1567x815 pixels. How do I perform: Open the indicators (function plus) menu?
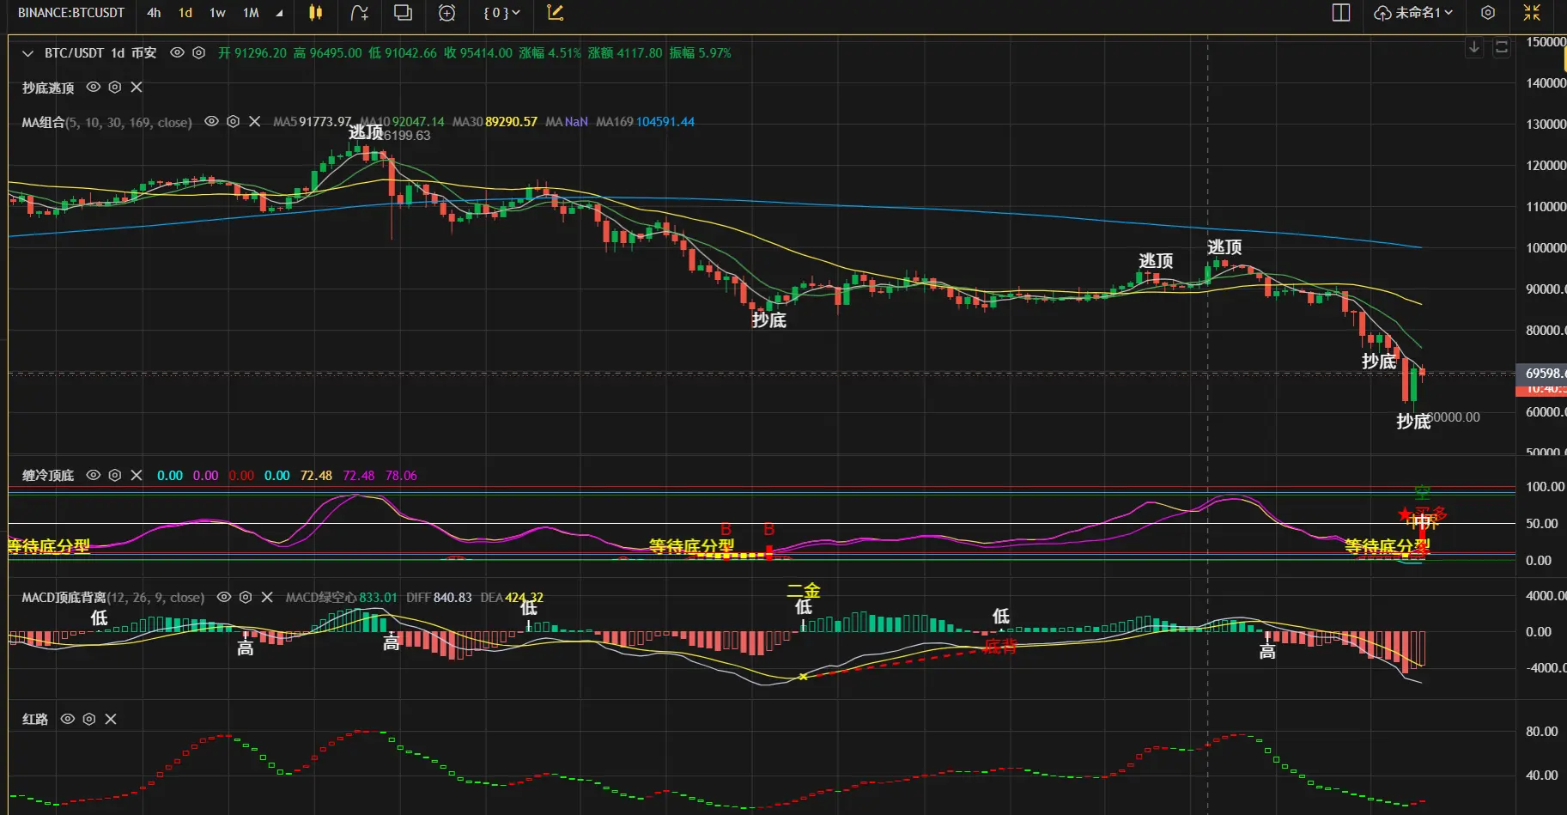coord(360,13)
